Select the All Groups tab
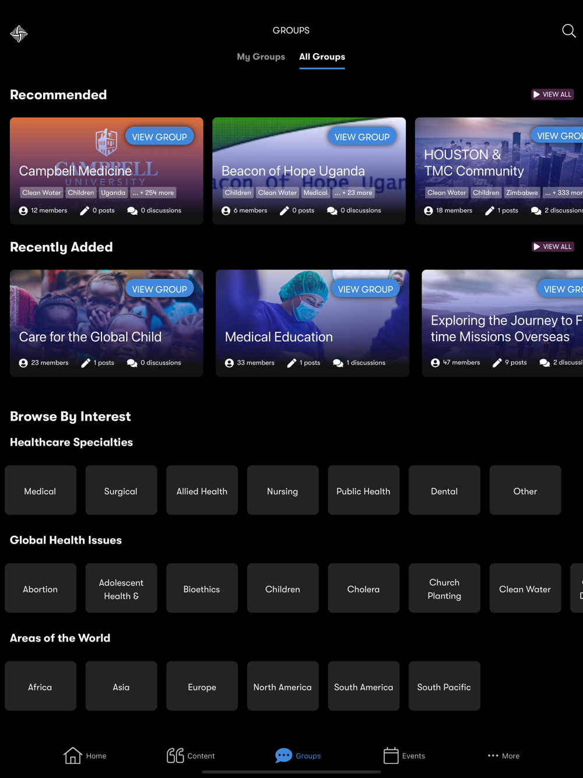The height and width of the screenshot is (778, 583). (x=322, y=57)
